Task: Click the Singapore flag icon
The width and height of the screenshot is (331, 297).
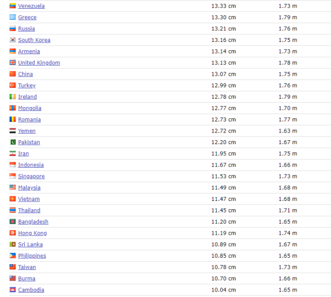Action: (x=13, y=177)
